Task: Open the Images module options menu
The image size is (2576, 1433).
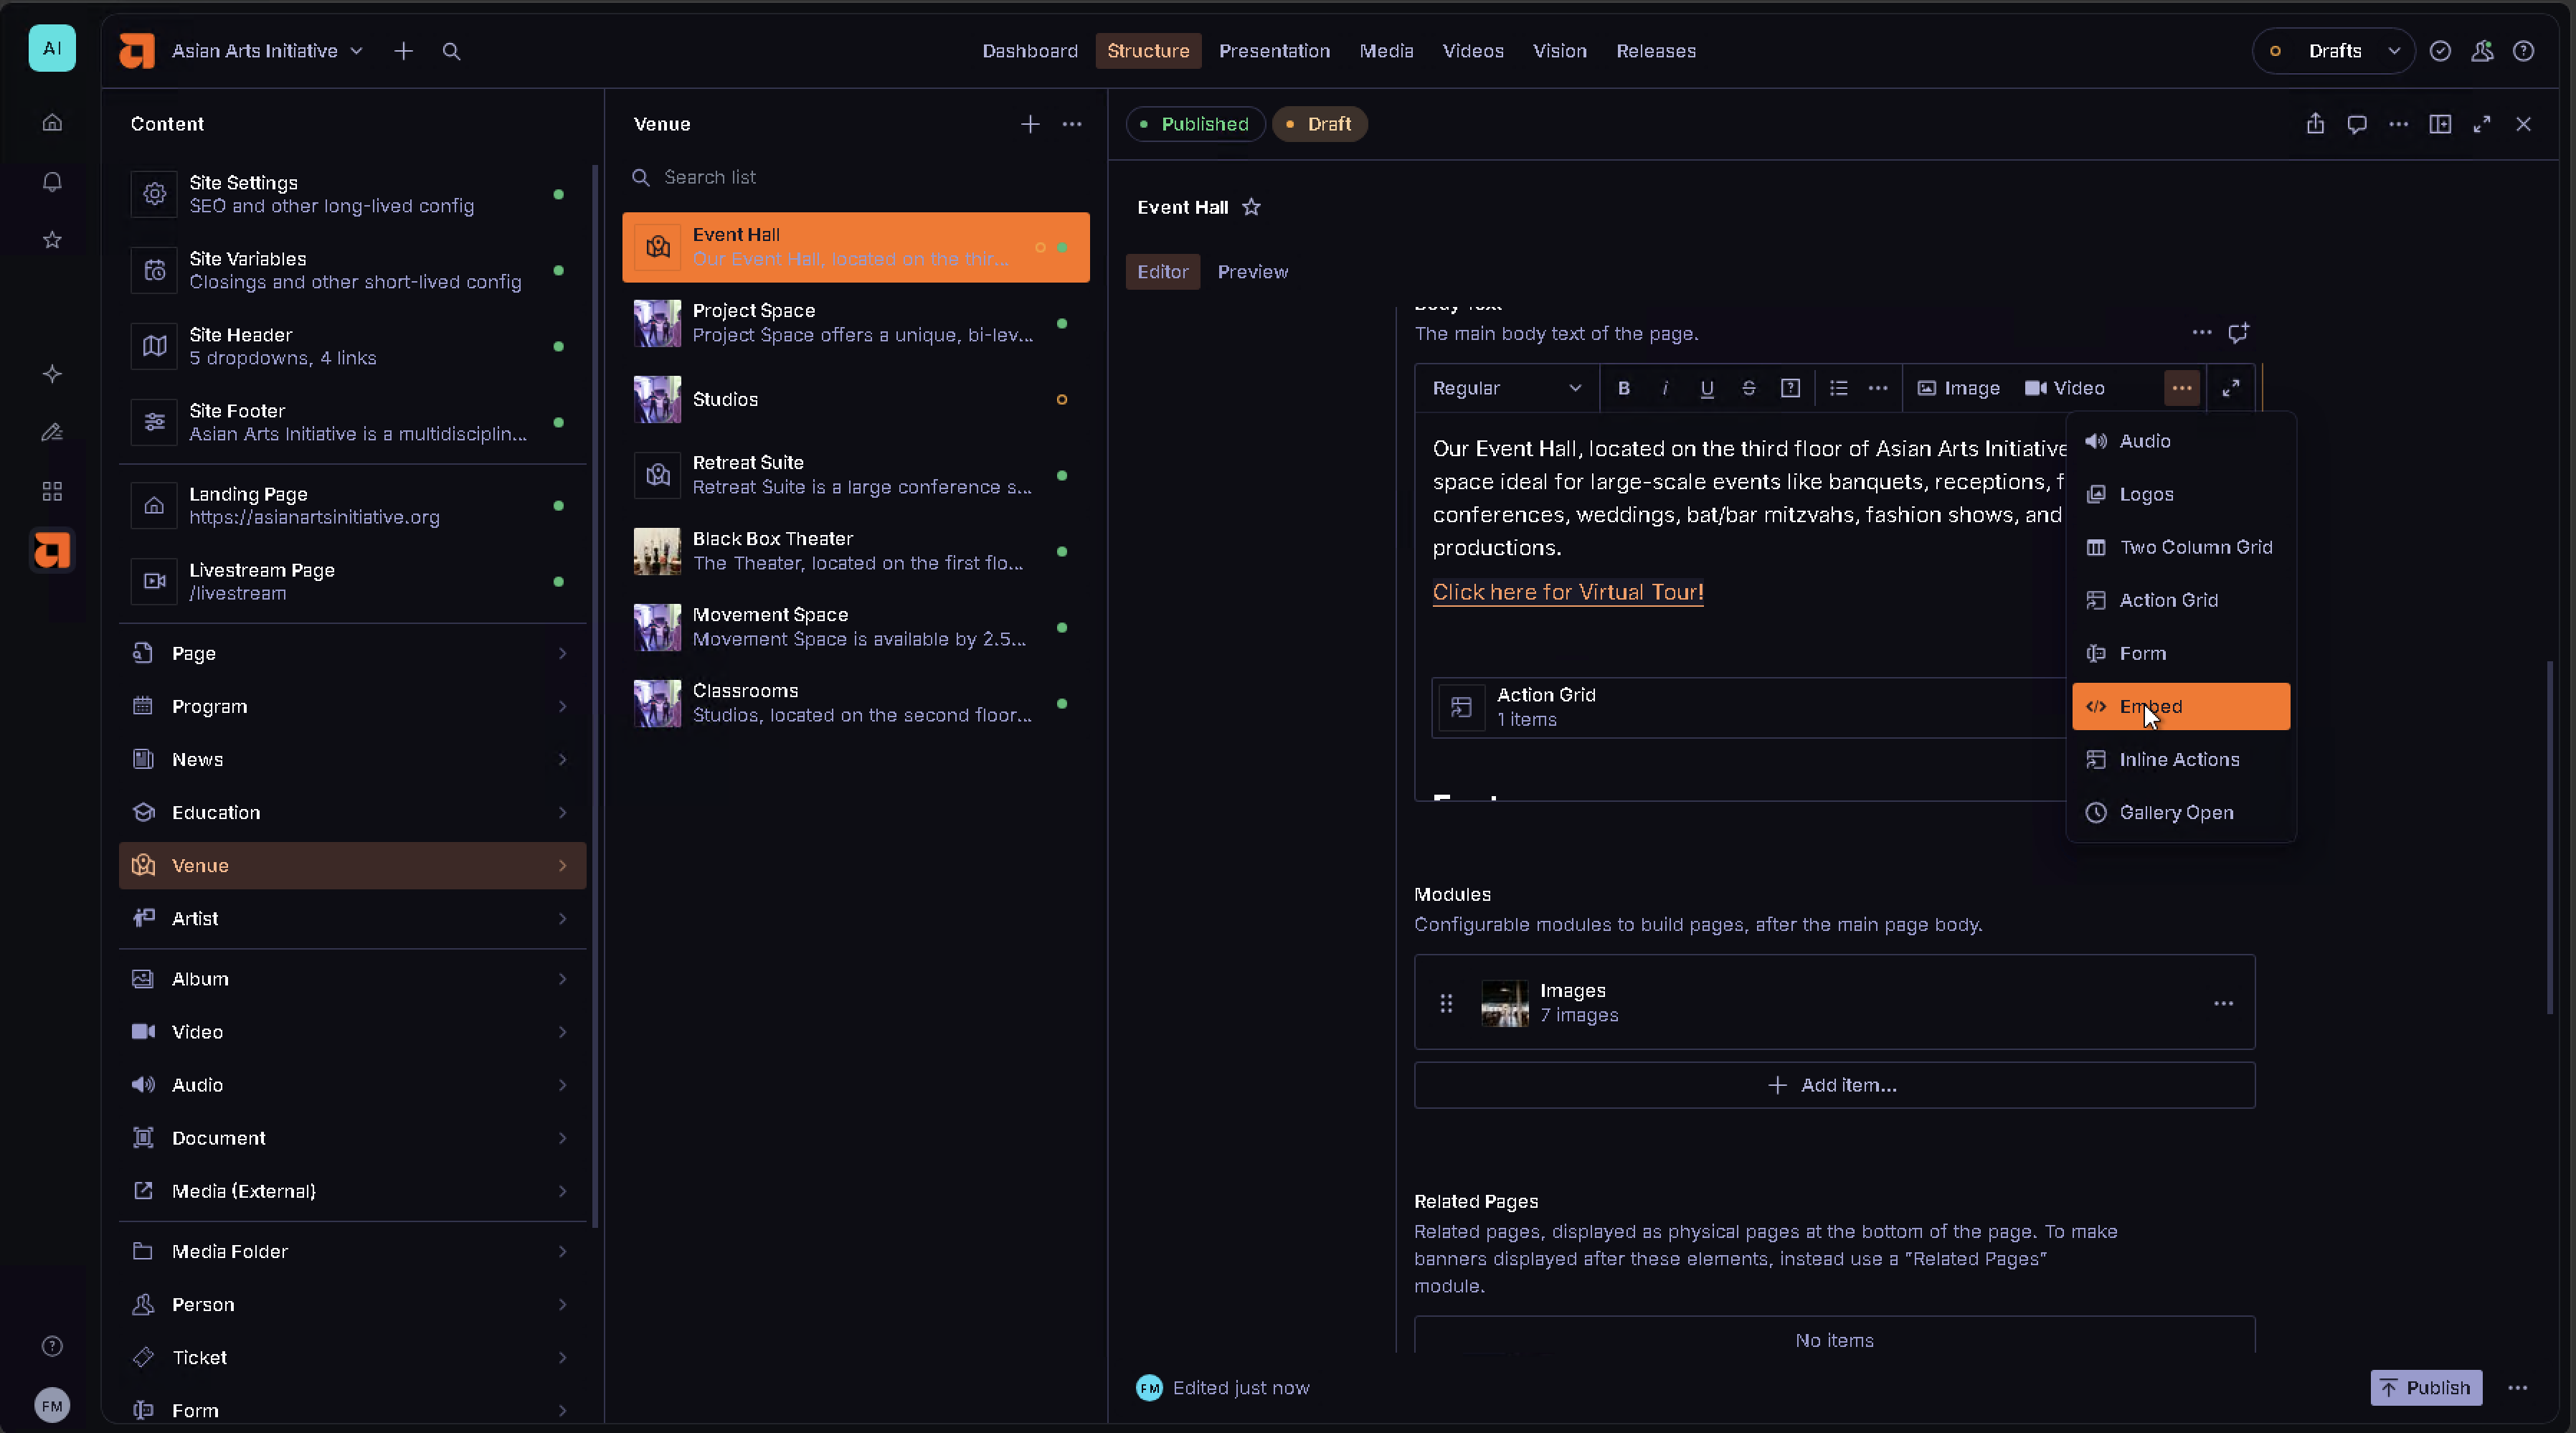Action: click(x=2223, y=1003)
